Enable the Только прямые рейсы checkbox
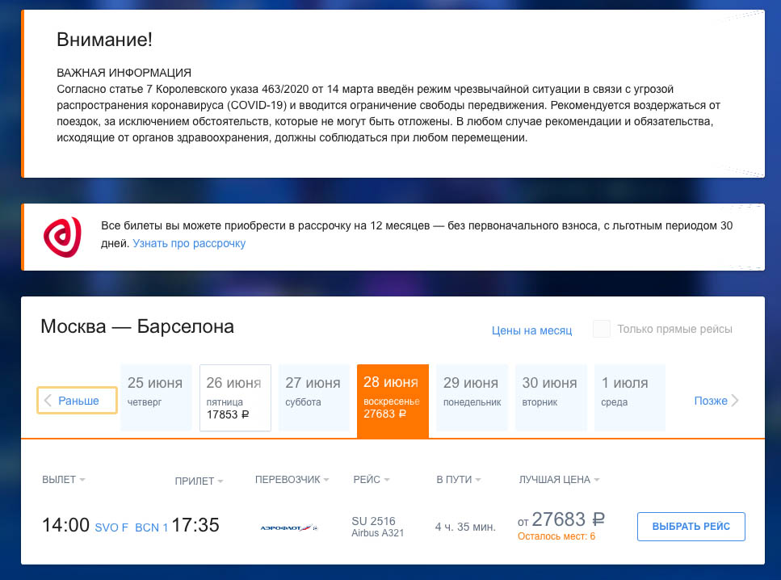This screenshot has height=580, width=781. pyautogui.click(x=602, y=330)
